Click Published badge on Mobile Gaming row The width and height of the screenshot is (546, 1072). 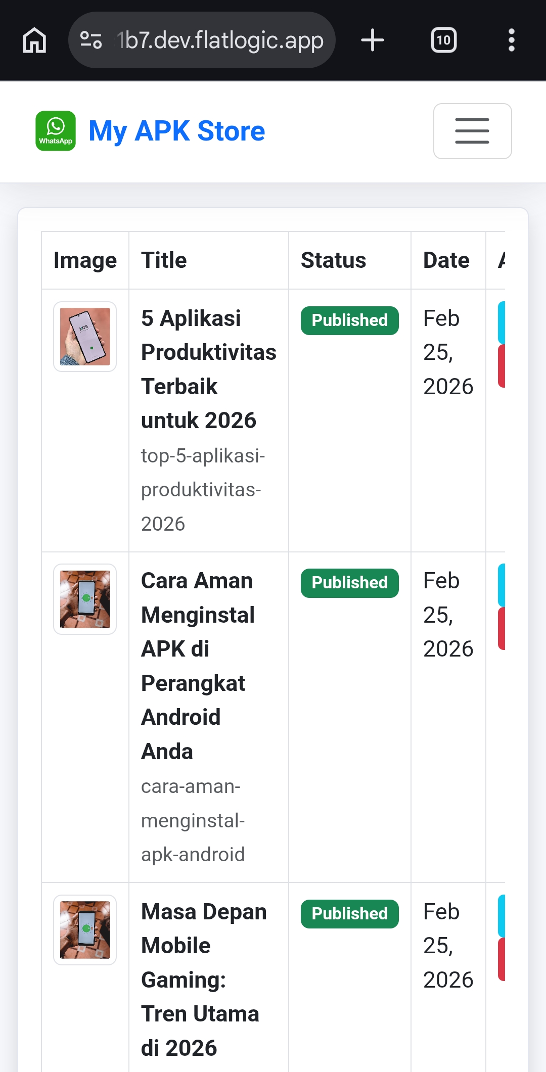coord(349,914)
